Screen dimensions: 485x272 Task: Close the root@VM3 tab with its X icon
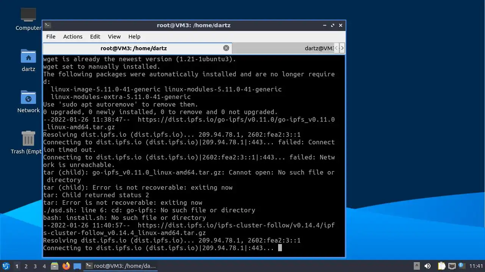226,48
